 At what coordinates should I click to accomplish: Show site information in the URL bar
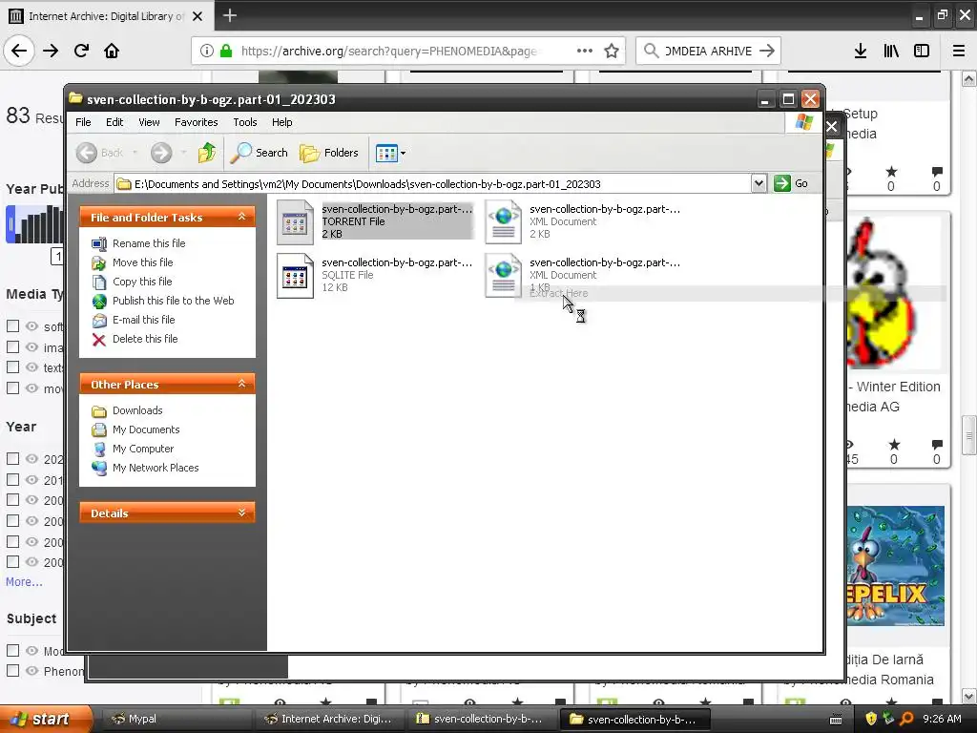[x=207, y=51]
